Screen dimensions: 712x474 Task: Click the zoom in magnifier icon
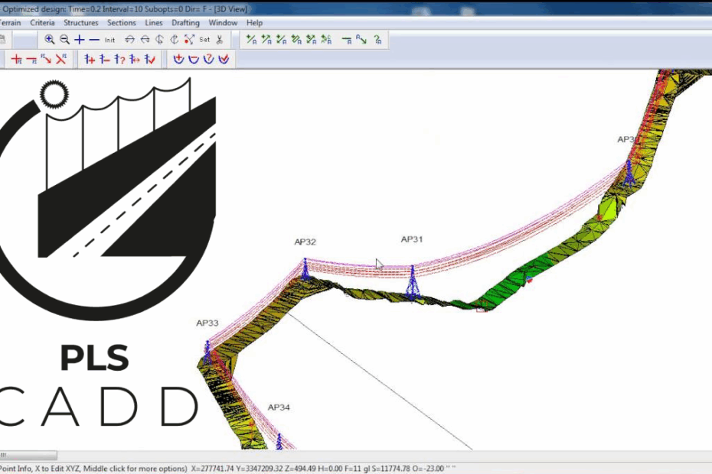coord(50,40)
